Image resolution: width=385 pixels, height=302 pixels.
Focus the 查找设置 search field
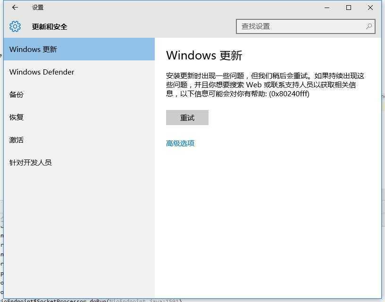click(305, 26)
